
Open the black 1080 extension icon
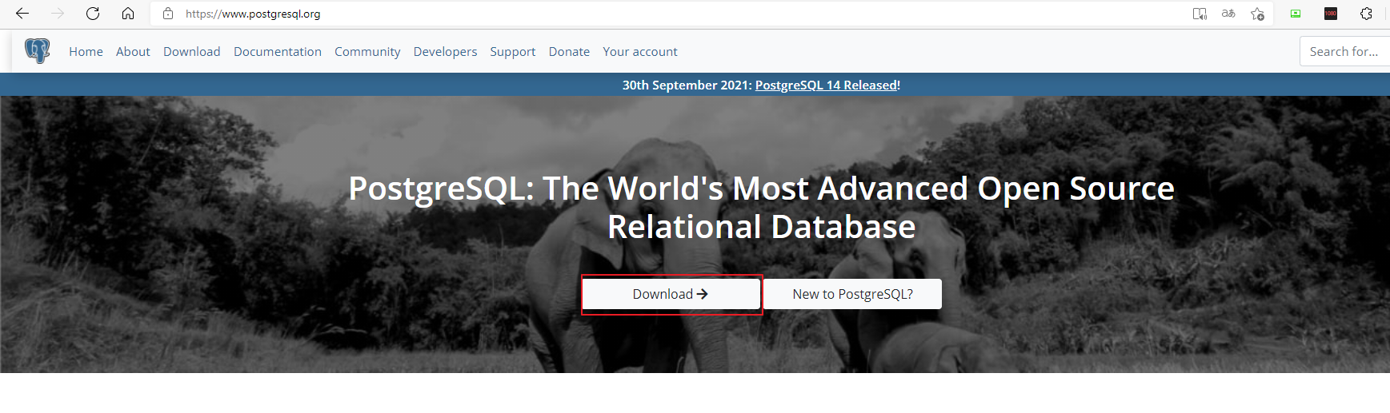click(1331, 14)
